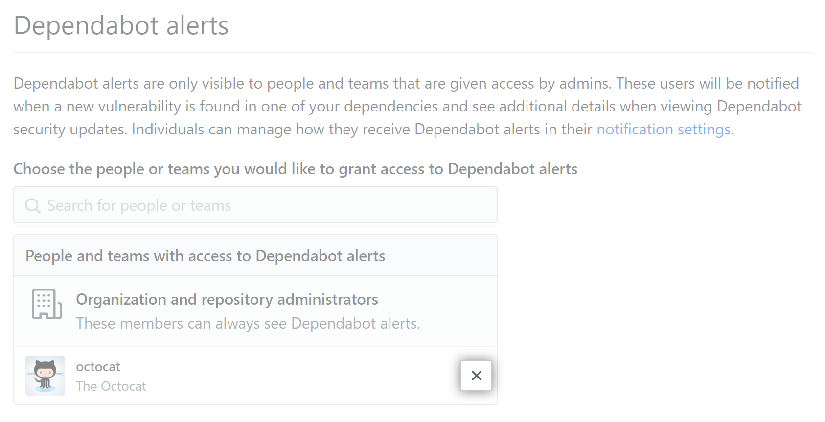Viewport: 825px width, 422px height.
Task: Click the octocat username
Action: click(x=98, y=366)
